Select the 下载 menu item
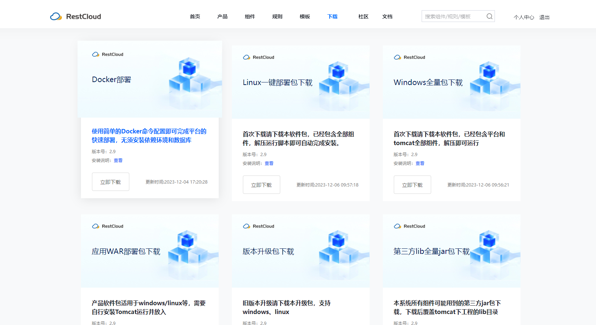The height and width of the screenshot is (325, 596). (x=333, y=16)
